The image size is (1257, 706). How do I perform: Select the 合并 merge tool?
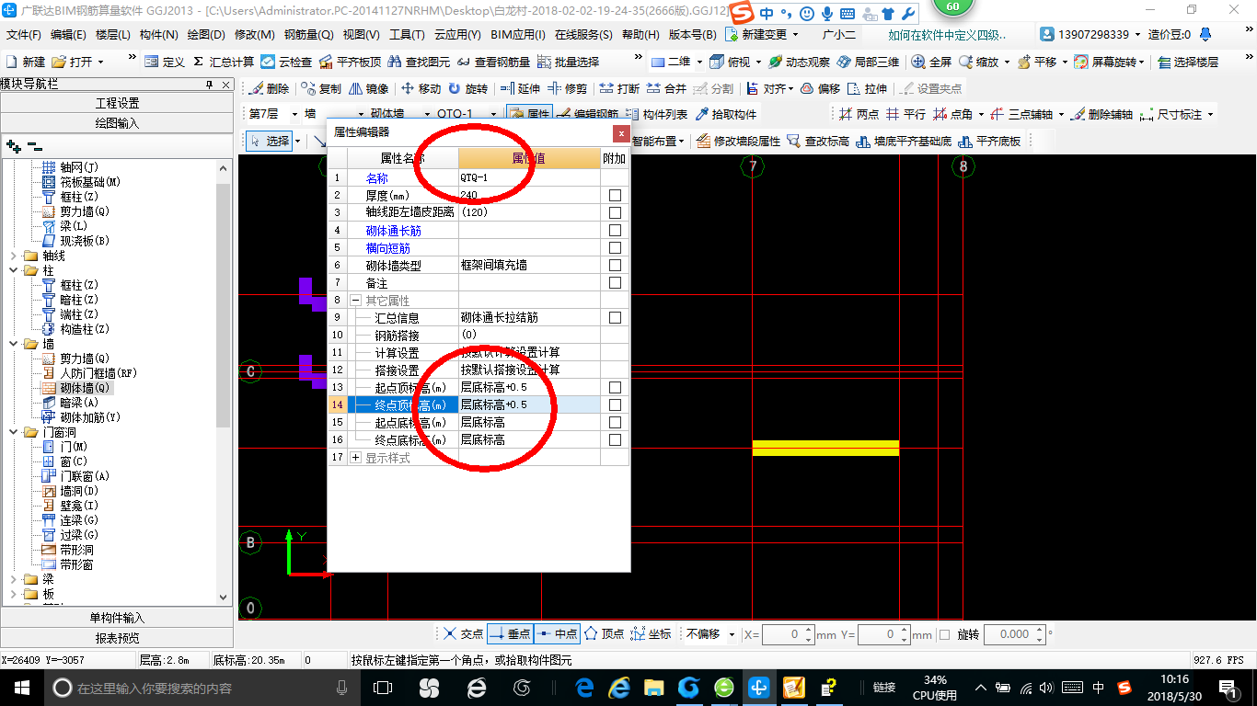pos(666,88)
